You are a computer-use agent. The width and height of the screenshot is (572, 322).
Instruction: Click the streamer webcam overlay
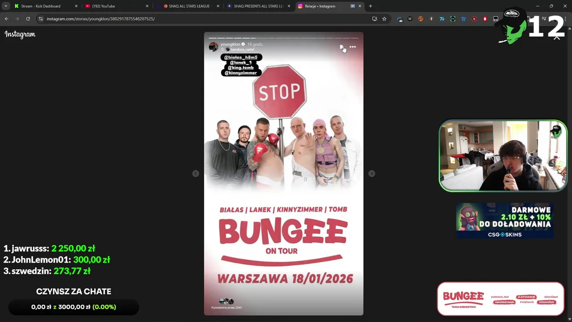click(503, 156)
